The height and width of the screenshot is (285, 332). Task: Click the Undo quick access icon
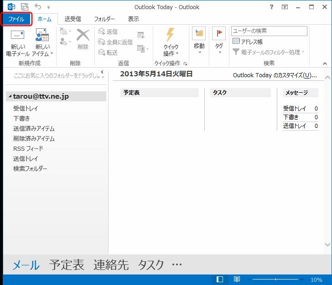coord(38,7)
